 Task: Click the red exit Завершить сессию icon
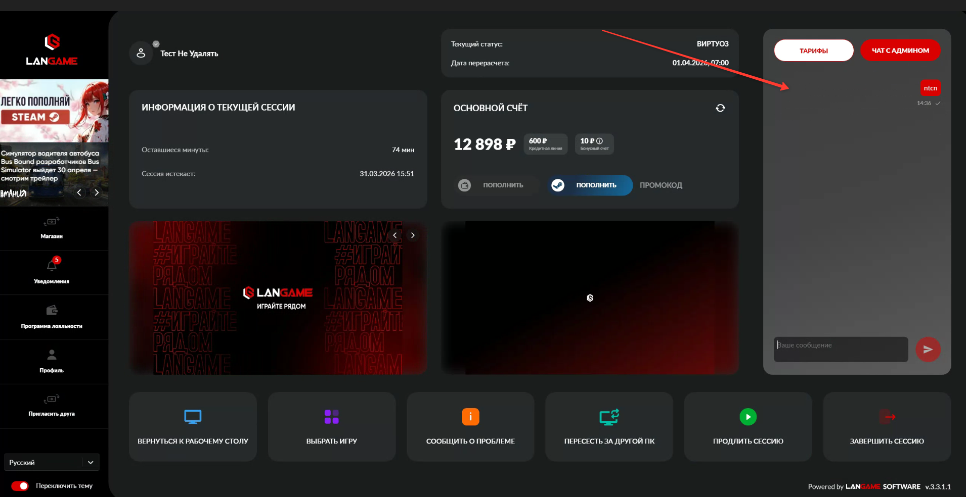point(887,417)
